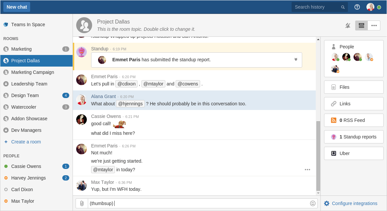Screen dimensions: 387x211
Task: Click Cassie Owens' avatar in chat
Action: pyautogui.click(x=82, y=120)
